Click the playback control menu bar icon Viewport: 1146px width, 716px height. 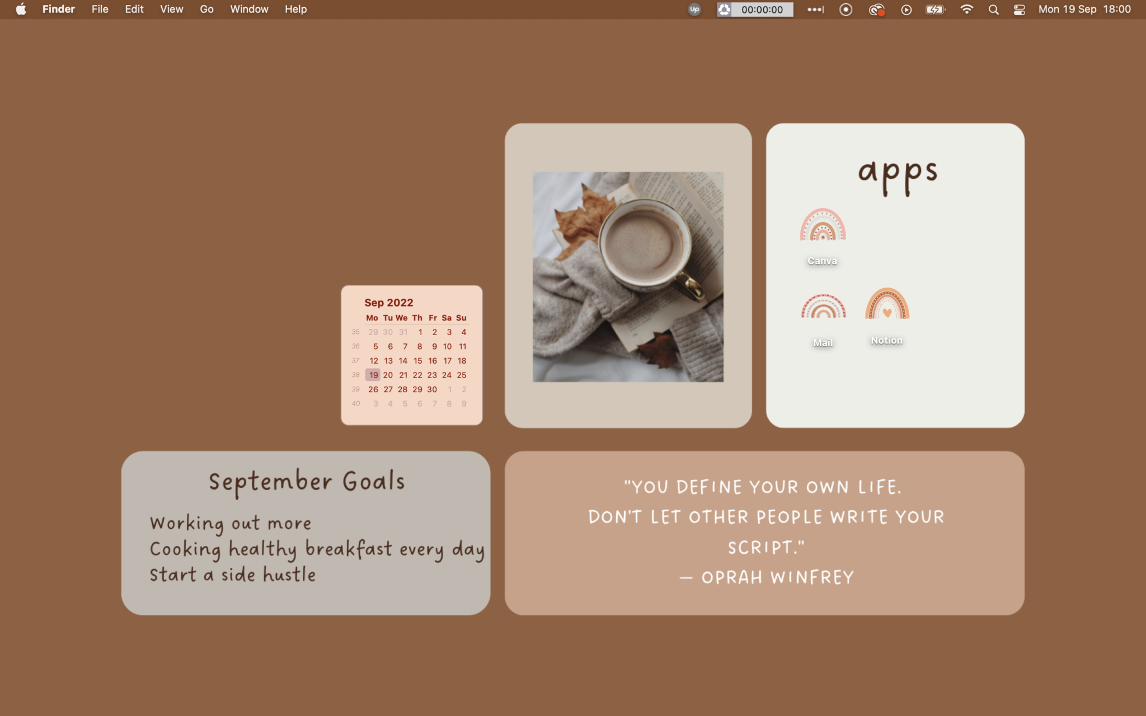906,9
